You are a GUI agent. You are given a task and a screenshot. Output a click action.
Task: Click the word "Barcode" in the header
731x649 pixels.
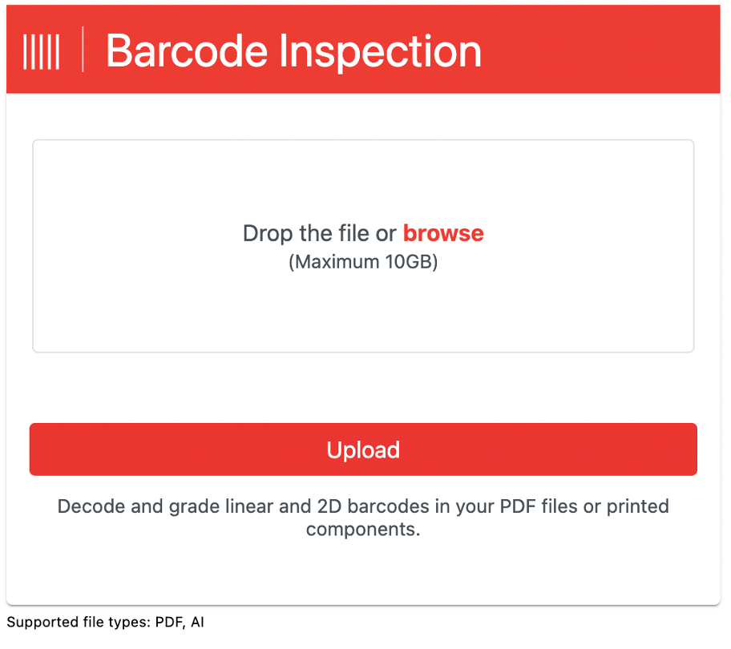[185, 50]
